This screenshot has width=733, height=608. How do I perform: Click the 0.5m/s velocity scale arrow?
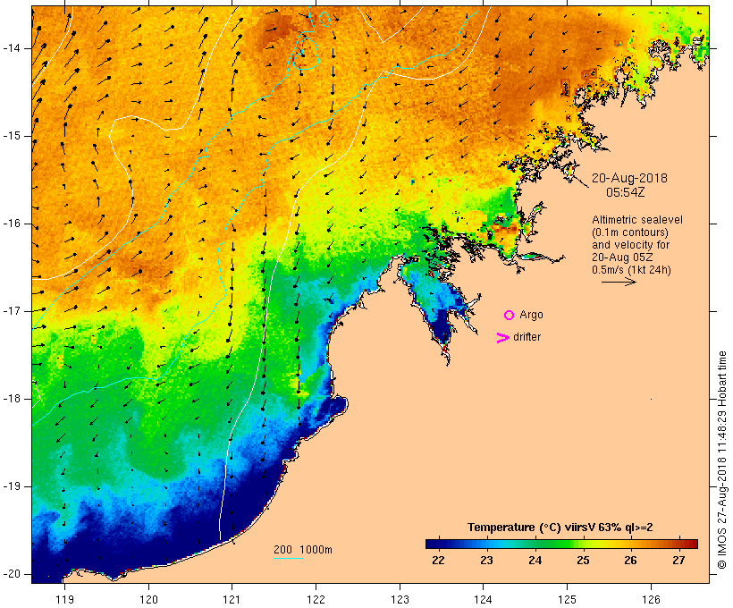[x=619, y=282]
